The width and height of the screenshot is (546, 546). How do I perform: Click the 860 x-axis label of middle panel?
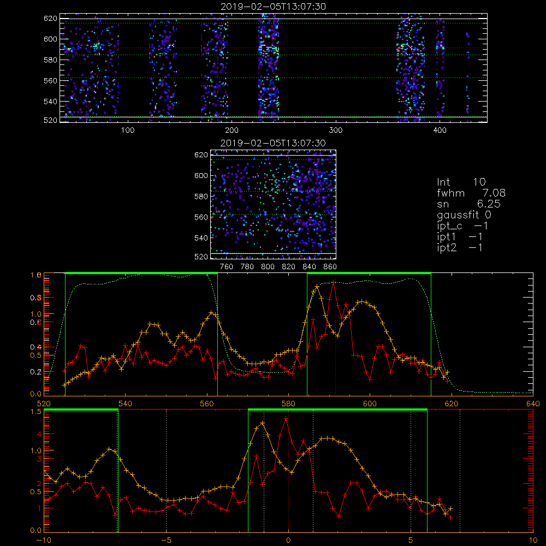[330, 267]
